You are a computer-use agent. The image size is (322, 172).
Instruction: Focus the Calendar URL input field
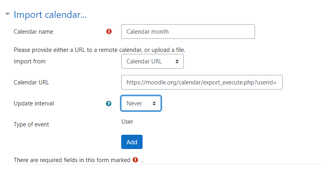pyautogui.click(x=202, y=82)
